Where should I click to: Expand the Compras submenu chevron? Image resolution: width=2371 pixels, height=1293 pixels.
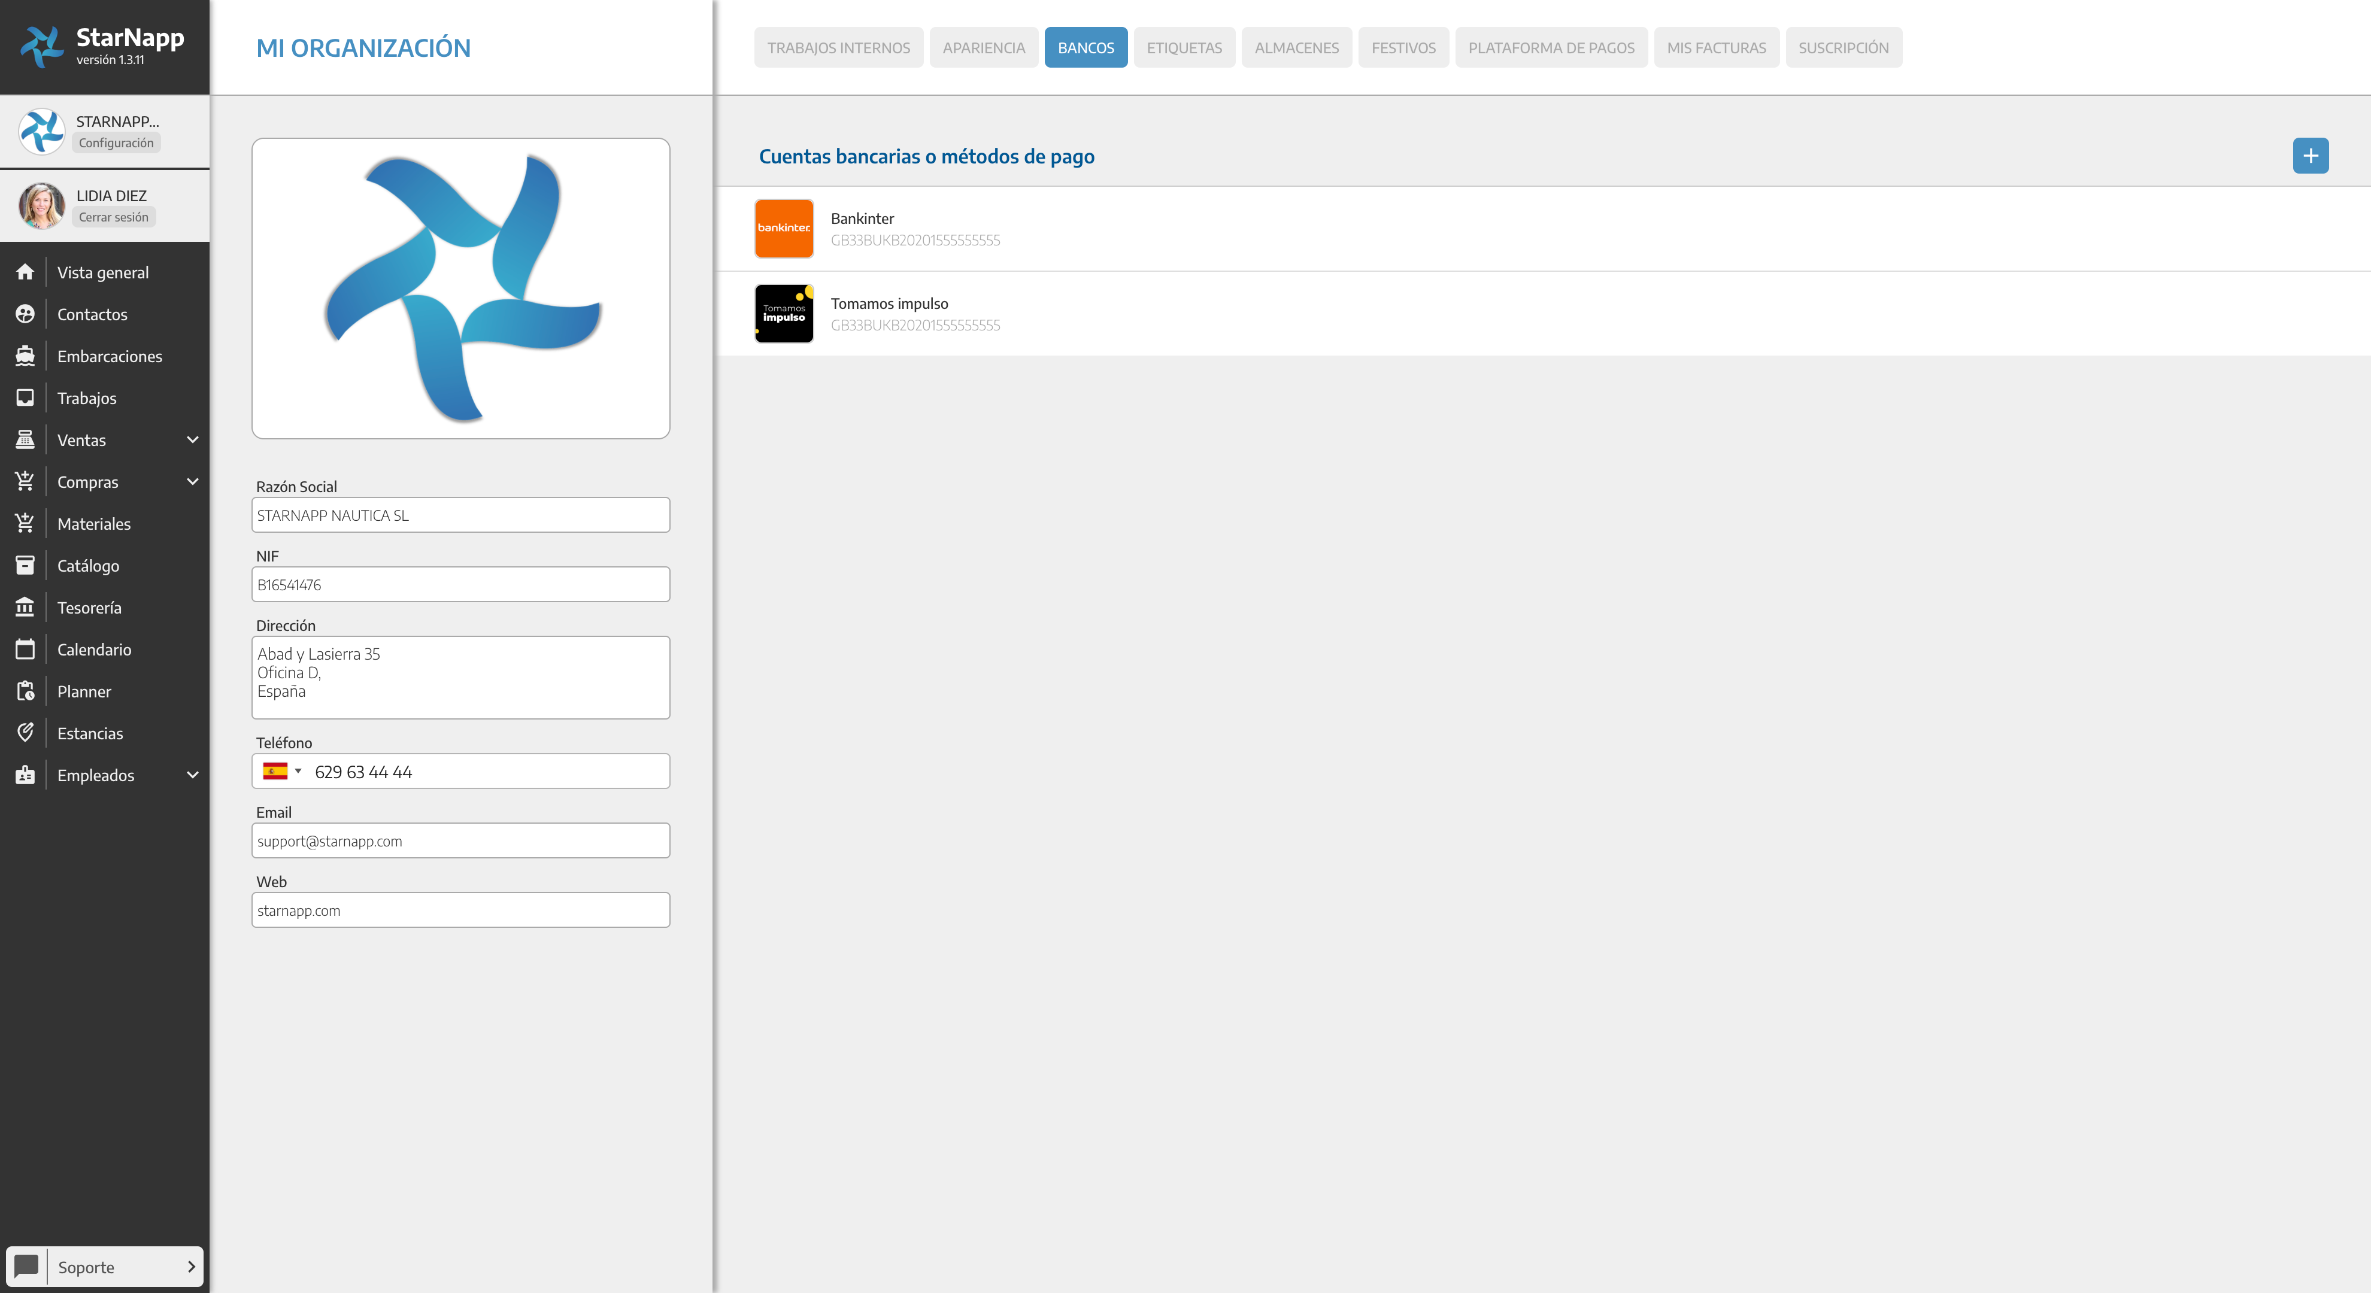click(x=192, y=482)
